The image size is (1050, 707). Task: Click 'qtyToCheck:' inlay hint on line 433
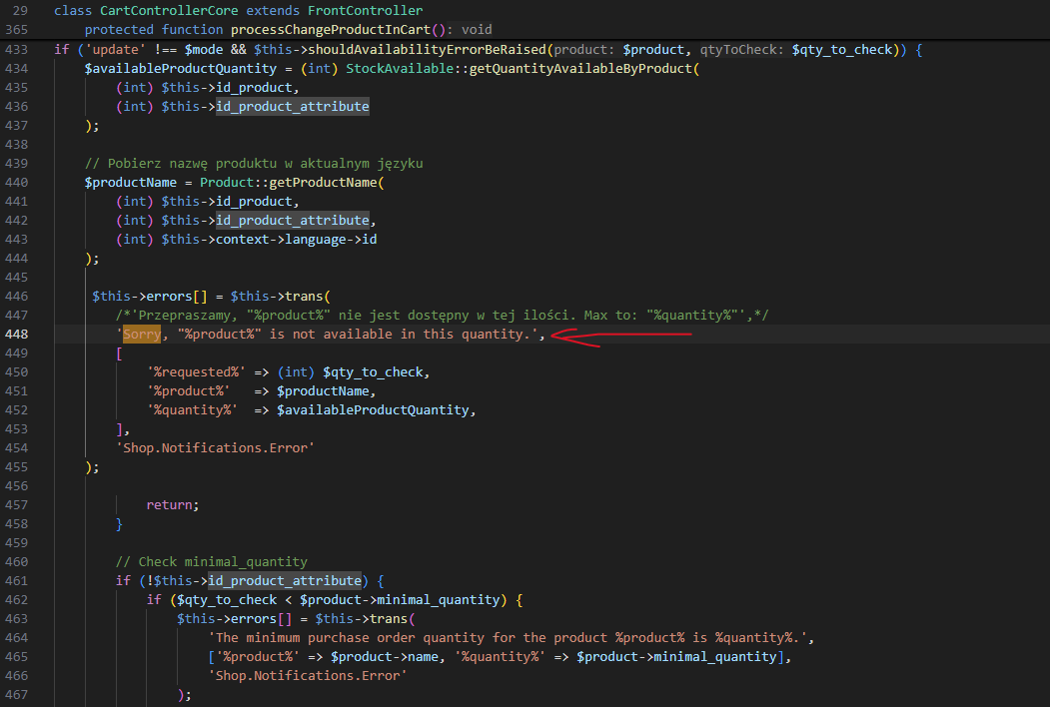(742, 50)
